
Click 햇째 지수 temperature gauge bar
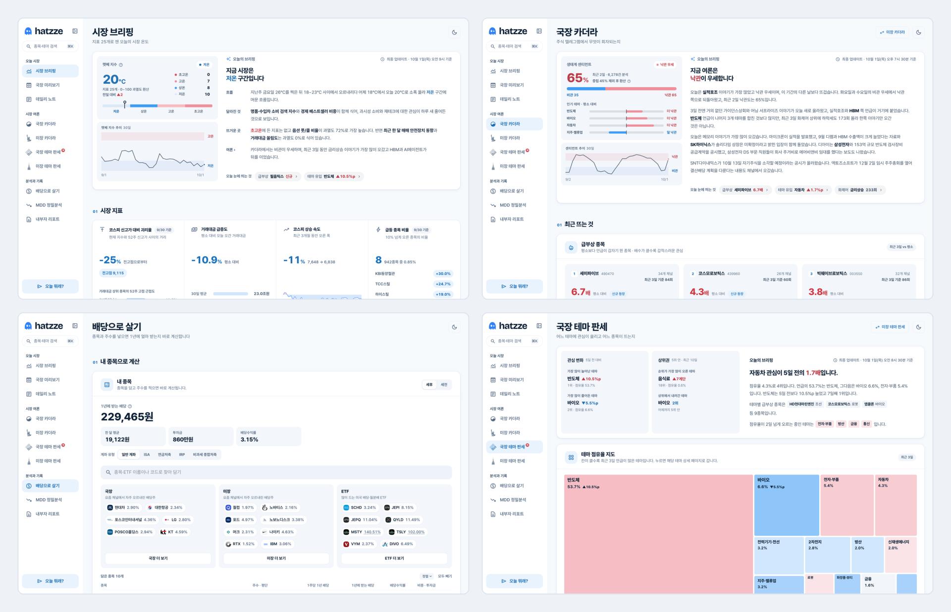pyautogui.click(x=157, y=105)
